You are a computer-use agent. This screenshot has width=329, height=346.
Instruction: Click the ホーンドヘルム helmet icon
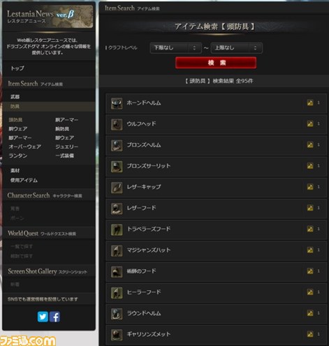[x=117, y=103]
